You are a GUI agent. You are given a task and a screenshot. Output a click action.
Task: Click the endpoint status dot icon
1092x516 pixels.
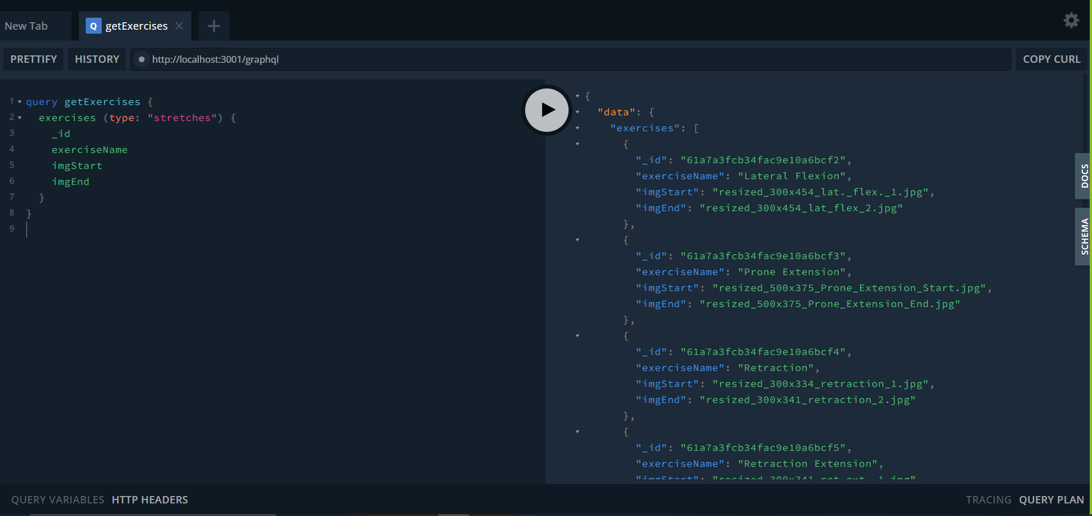click(x=142, y=59)
